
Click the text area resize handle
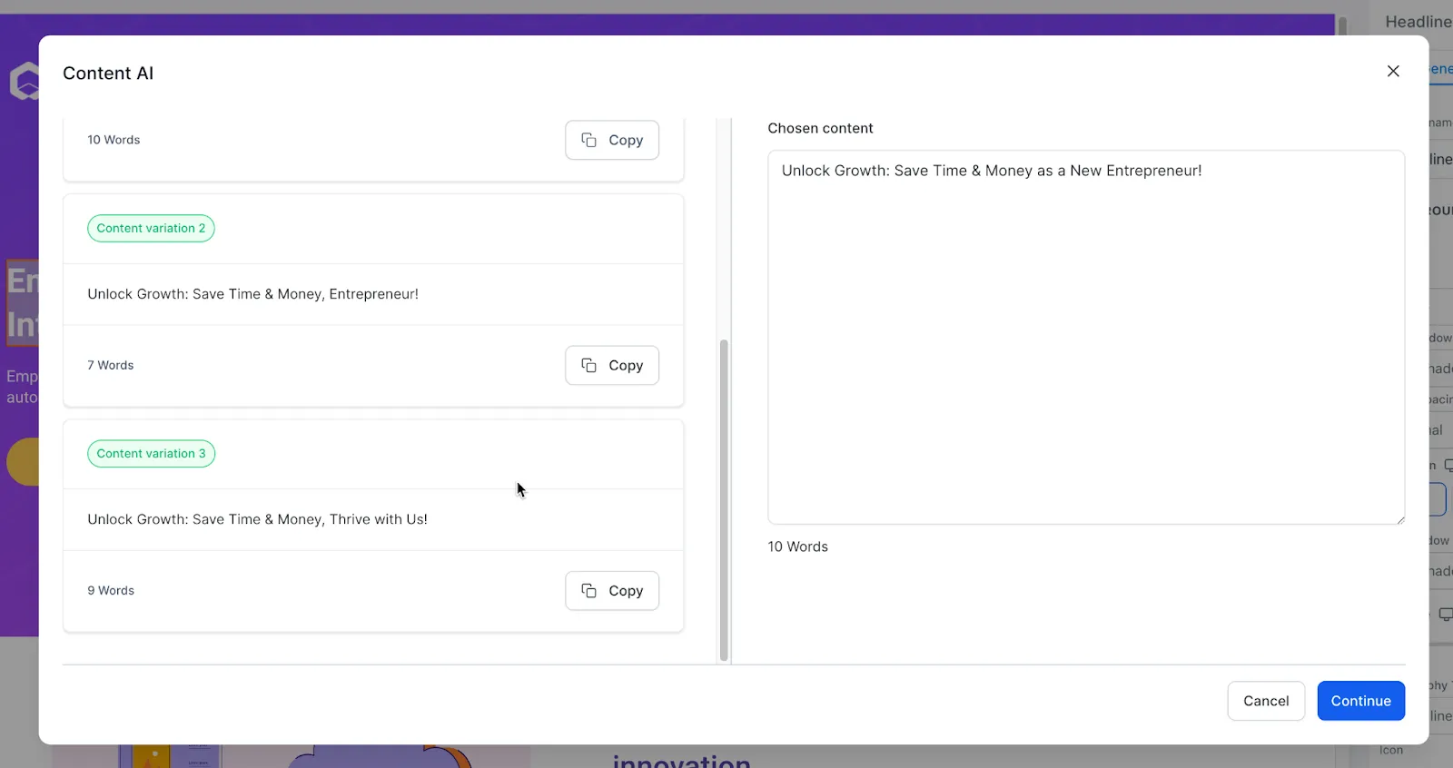[x=1399, y=519]
